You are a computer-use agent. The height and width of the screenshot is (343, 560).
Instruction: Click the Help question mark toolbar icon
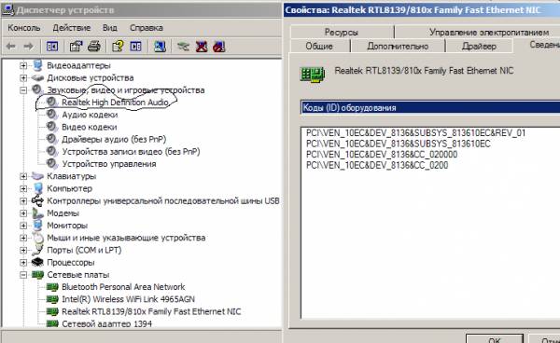pyautogui.click(x=118, y=47)
